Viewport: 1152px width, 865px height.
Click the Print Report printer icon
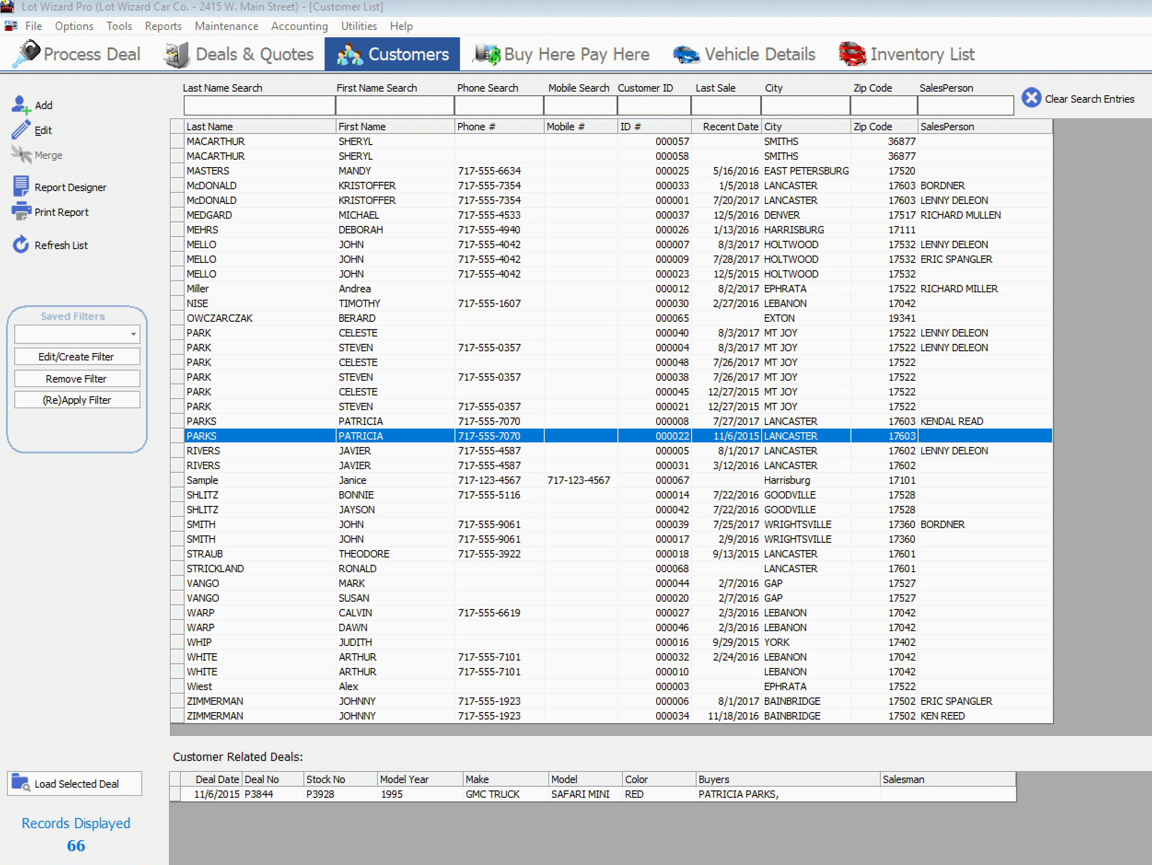21,211
